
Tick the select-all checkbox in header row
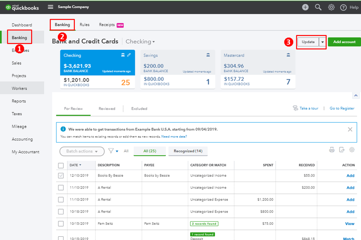click(x=61, y=165)
